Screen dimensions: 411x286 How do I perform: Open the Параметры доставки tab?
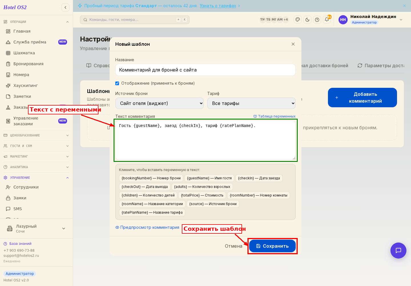click(x=381, y=65)
